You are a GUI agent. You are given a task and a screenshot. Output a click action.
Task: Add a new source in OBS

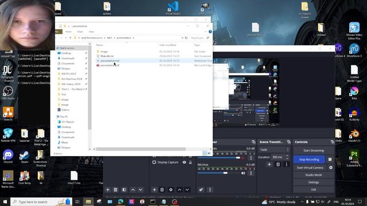[154, 189]
